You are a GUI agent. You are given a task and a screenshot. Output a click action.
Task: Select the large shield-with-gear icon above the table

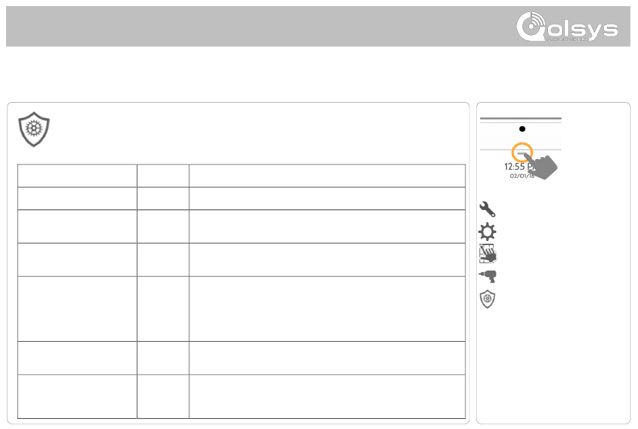(34, 130)
